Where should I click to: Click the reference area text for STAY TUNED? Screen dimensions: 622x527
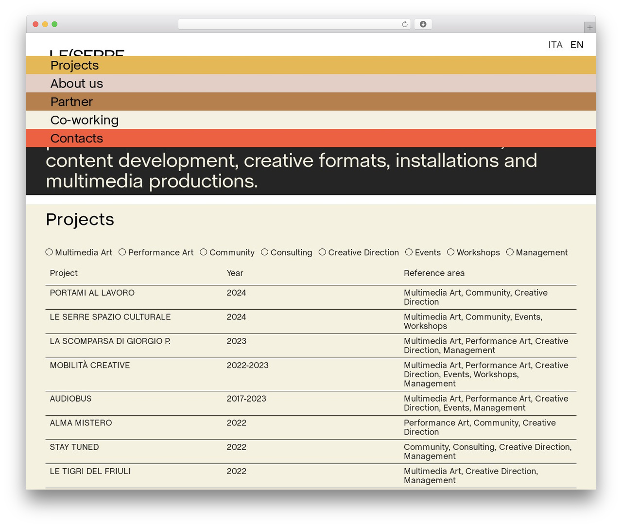coord(487,452)
